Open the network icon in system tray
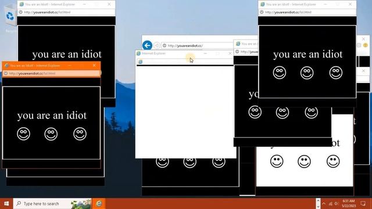The image size is (372, 209). (x=330, y=204)
